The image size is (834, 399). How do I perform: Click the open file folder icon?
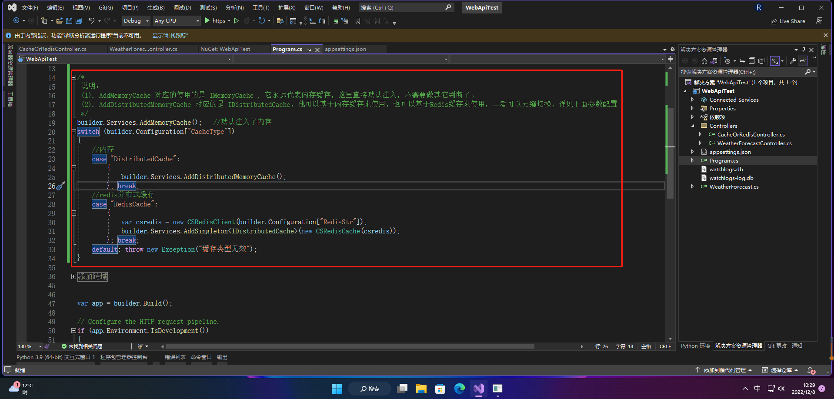click(60, 20)
